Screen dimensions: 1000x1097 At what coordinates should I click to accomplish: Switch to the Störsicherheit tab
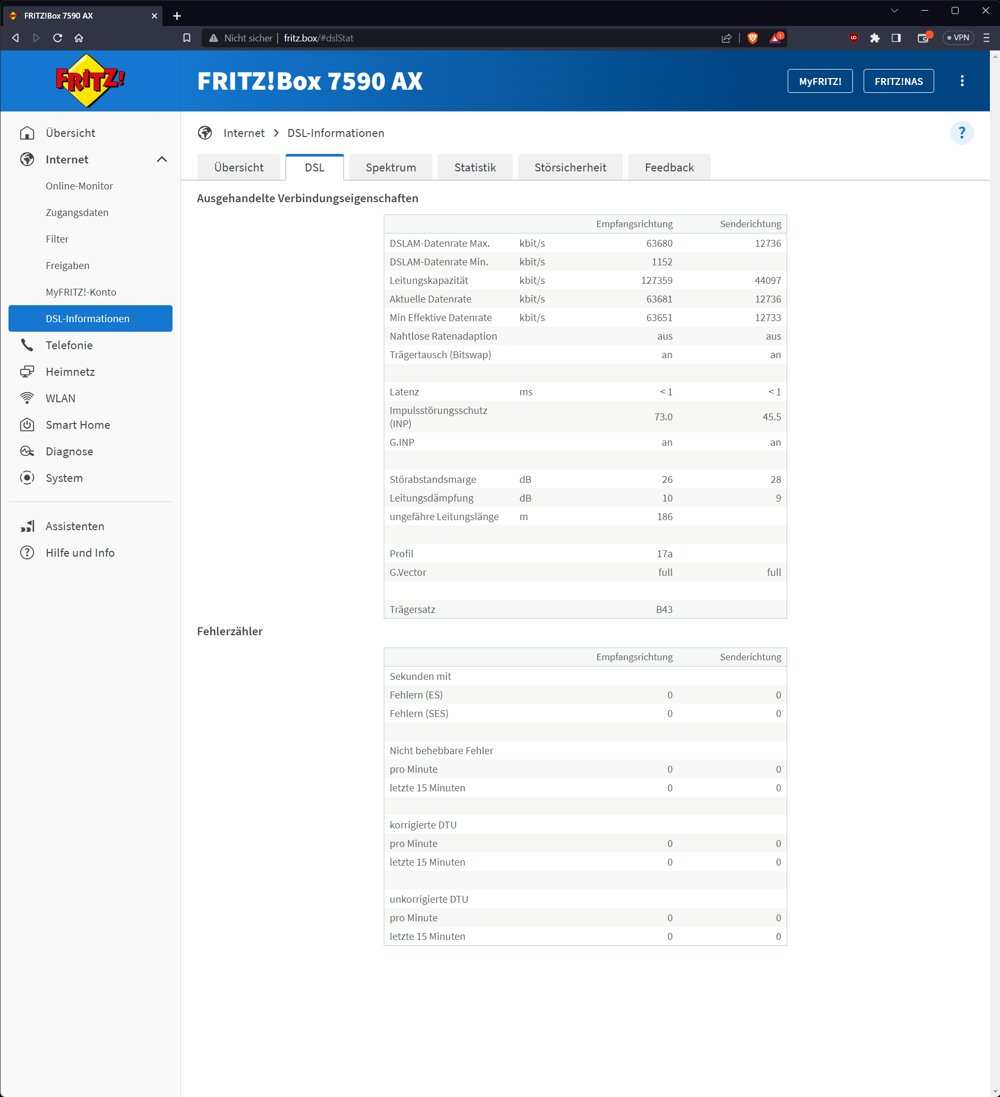[570, 168]
